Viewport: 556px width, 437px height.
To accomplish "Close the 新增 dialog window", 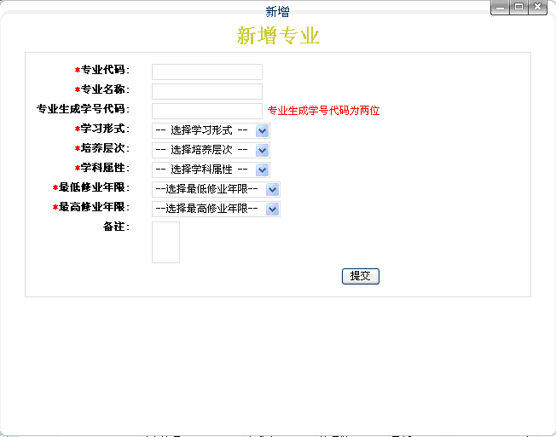I will 537,7.
